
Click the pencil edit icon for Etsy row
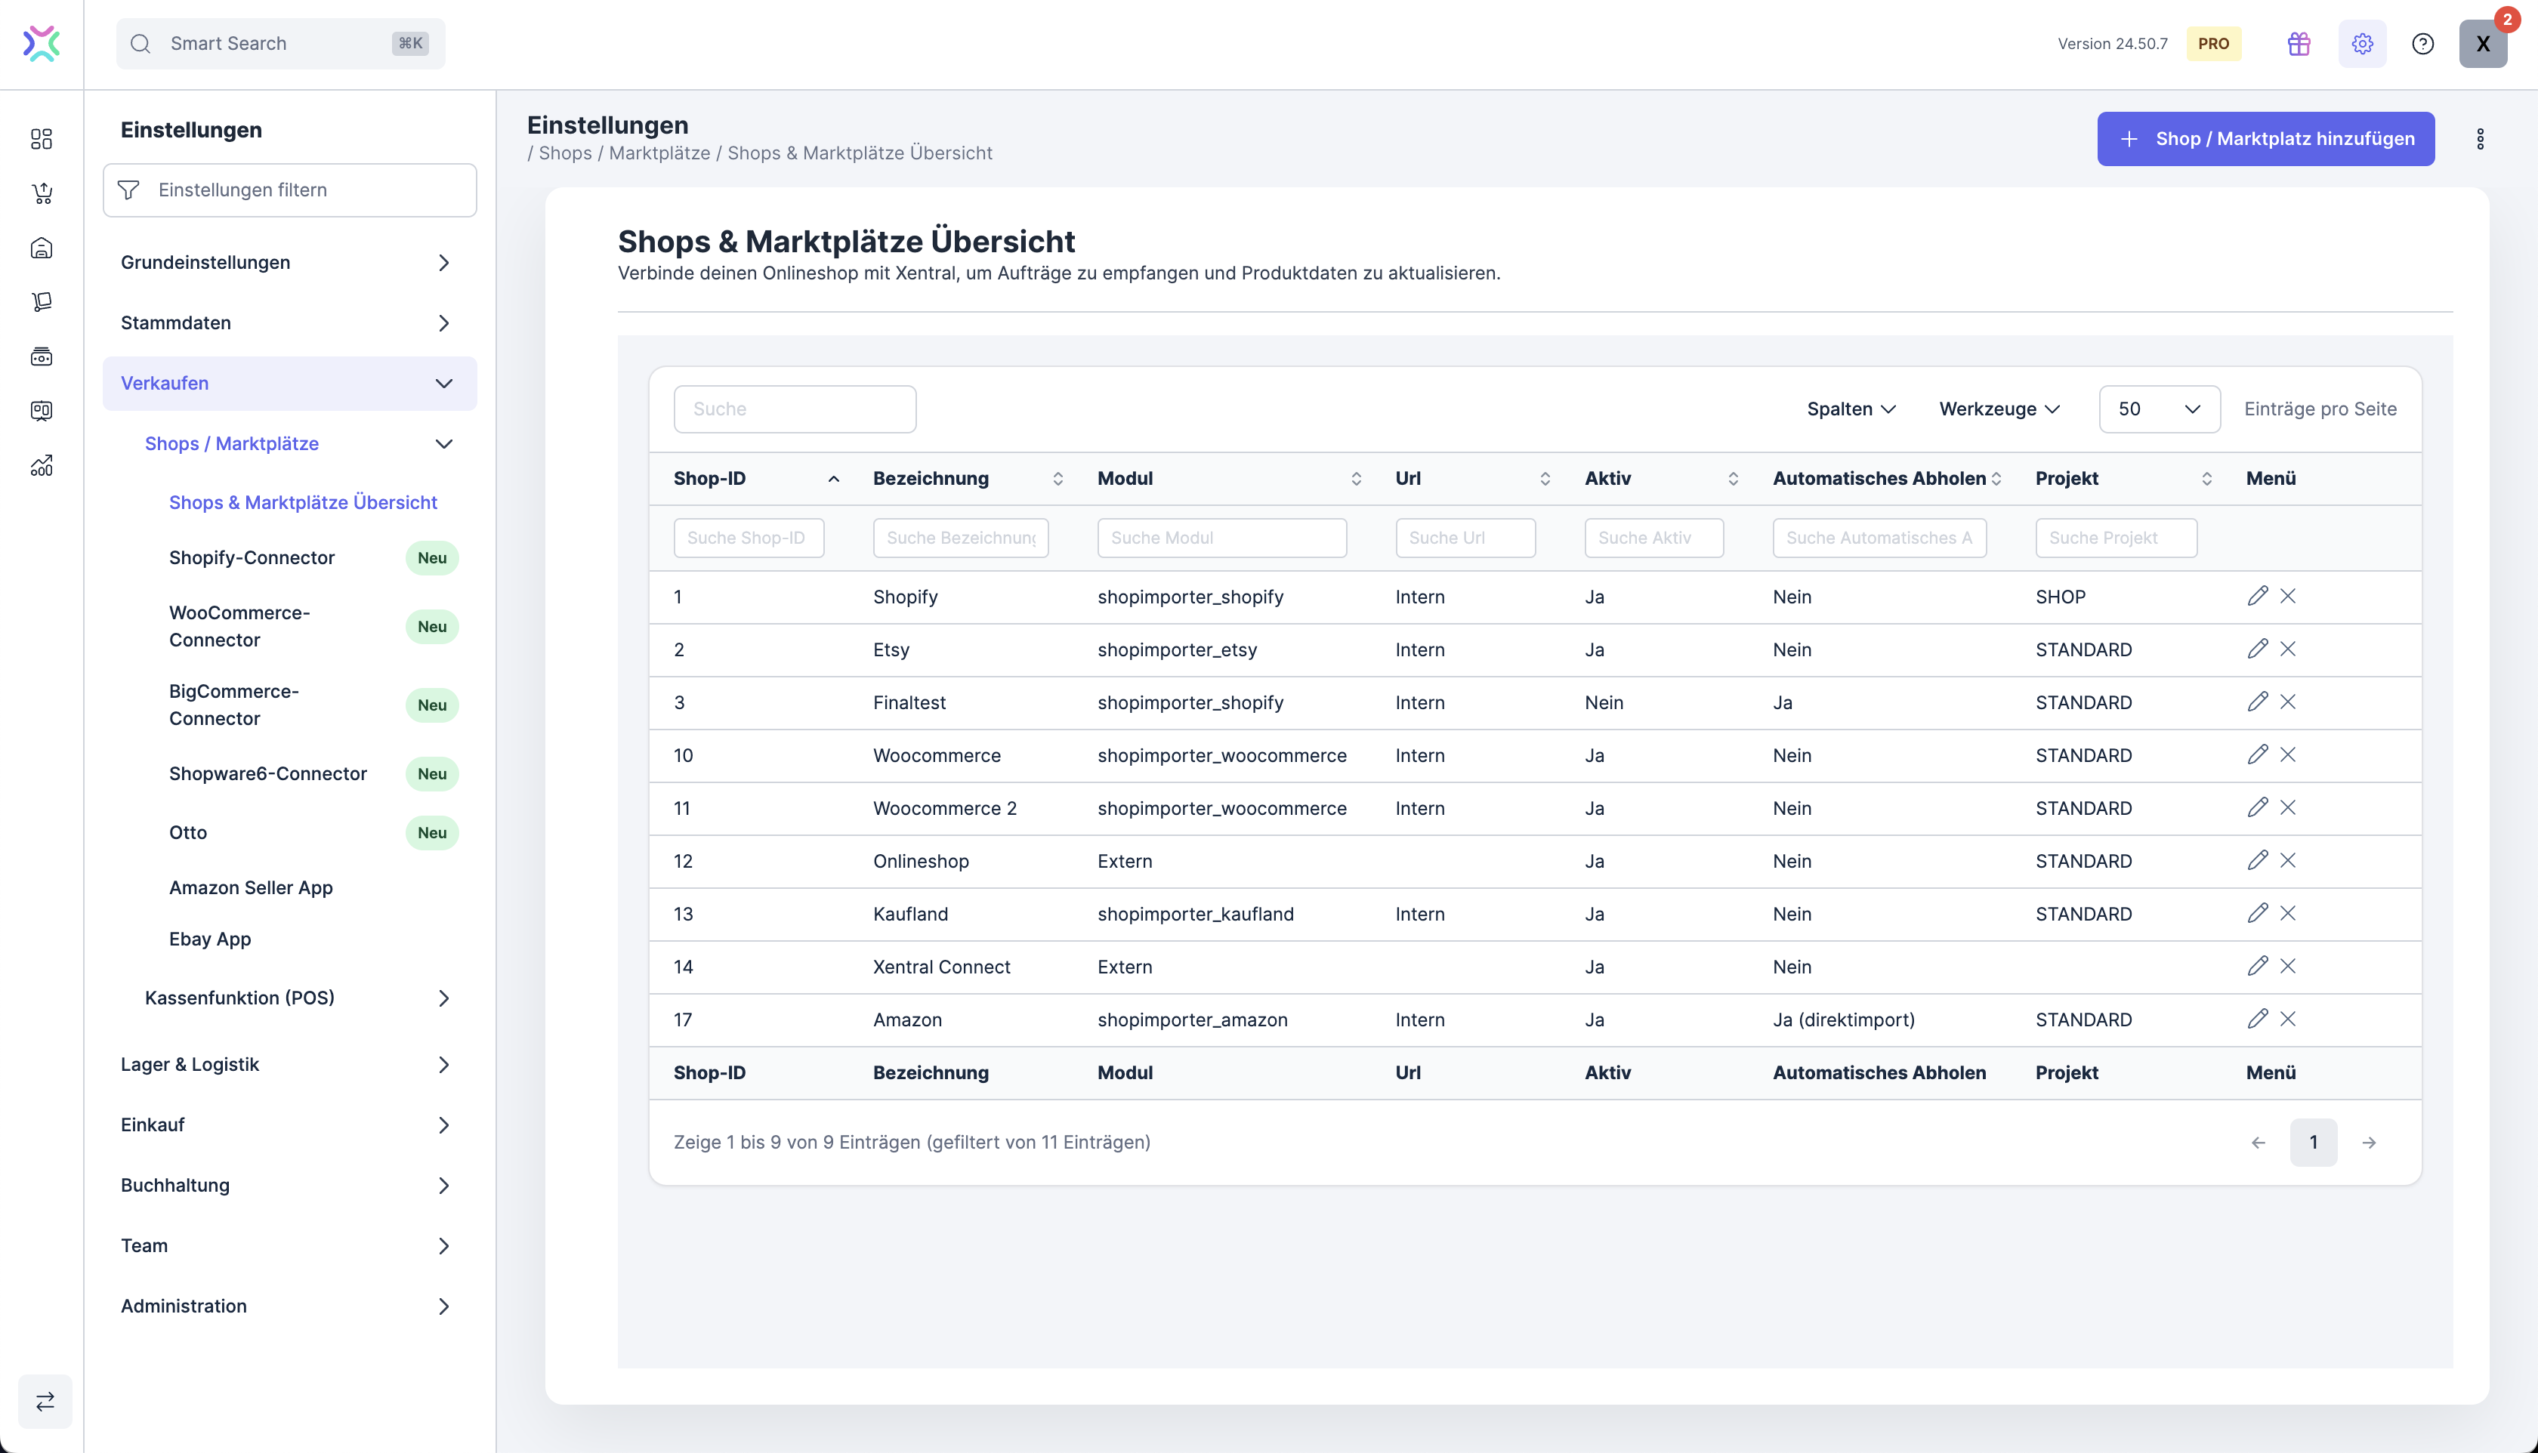click(2256, 649)
